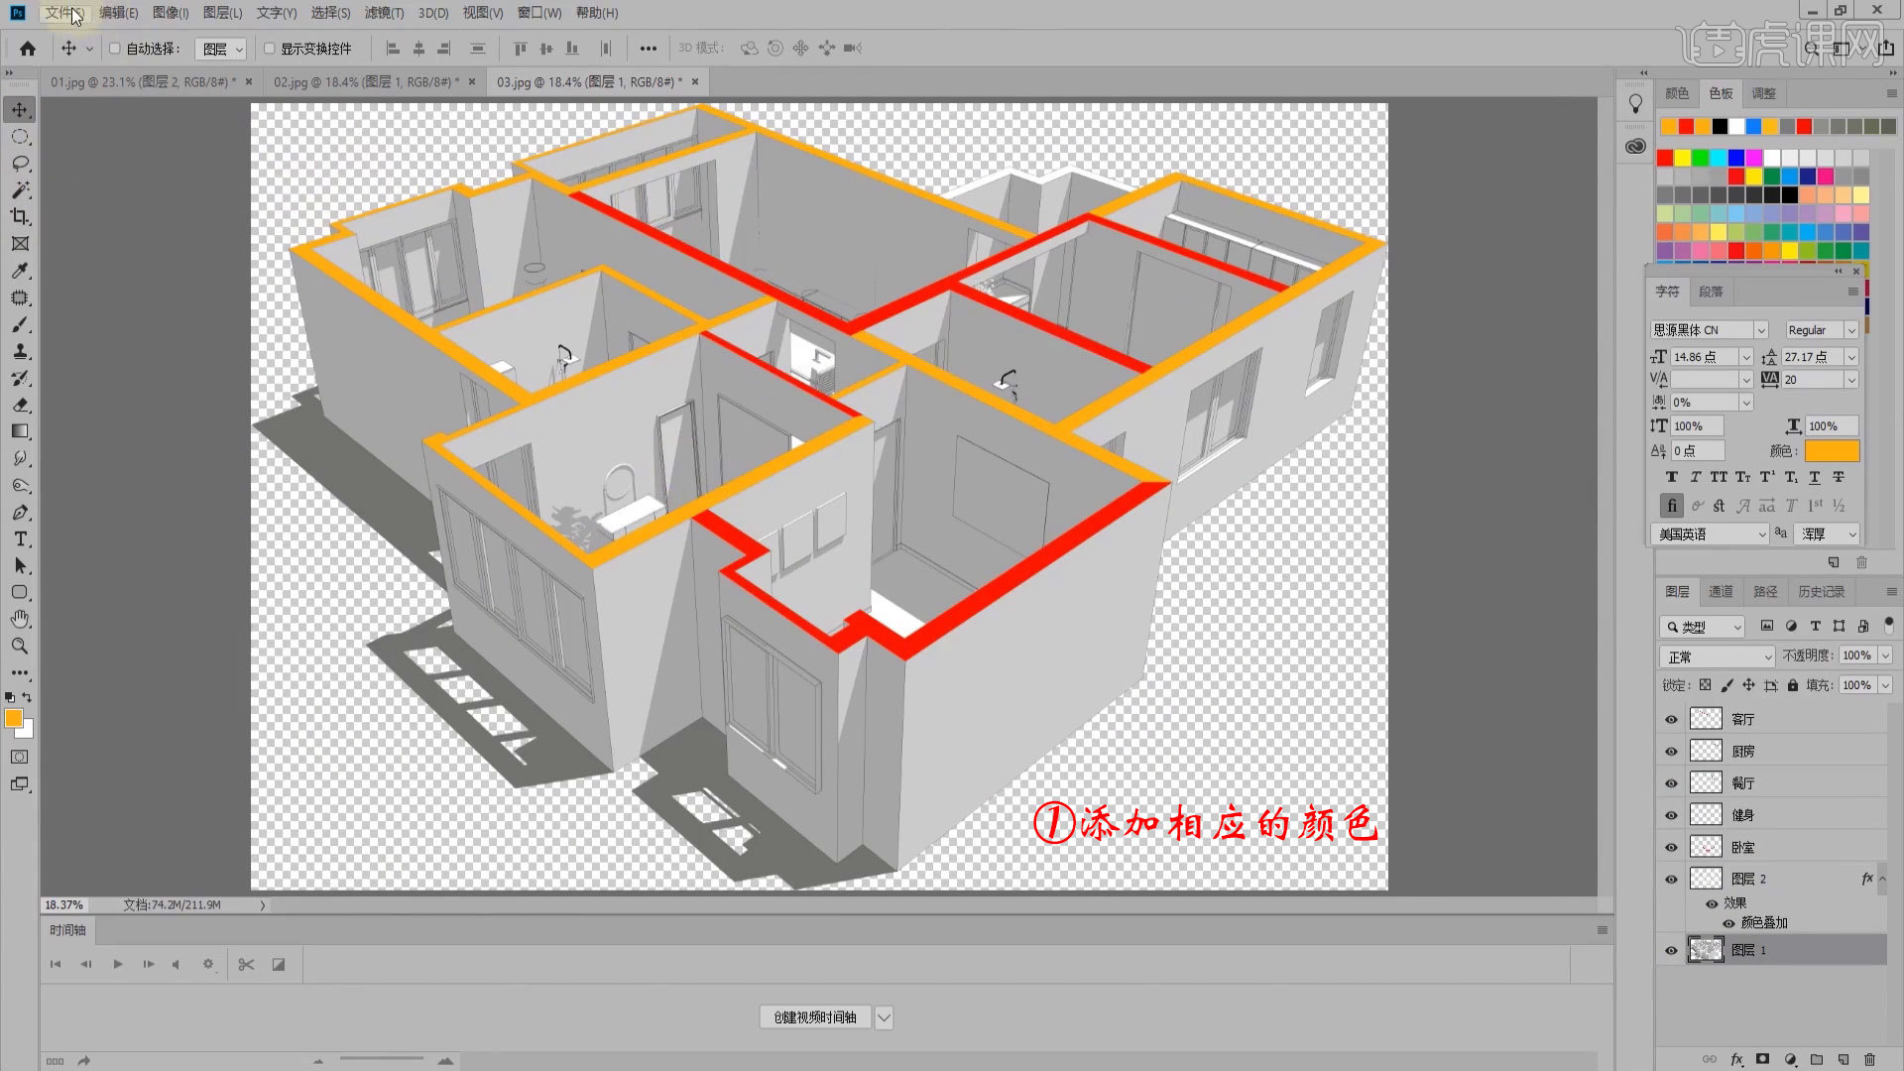Switch to the 01.jpg document tab

[x=143, y=82]
